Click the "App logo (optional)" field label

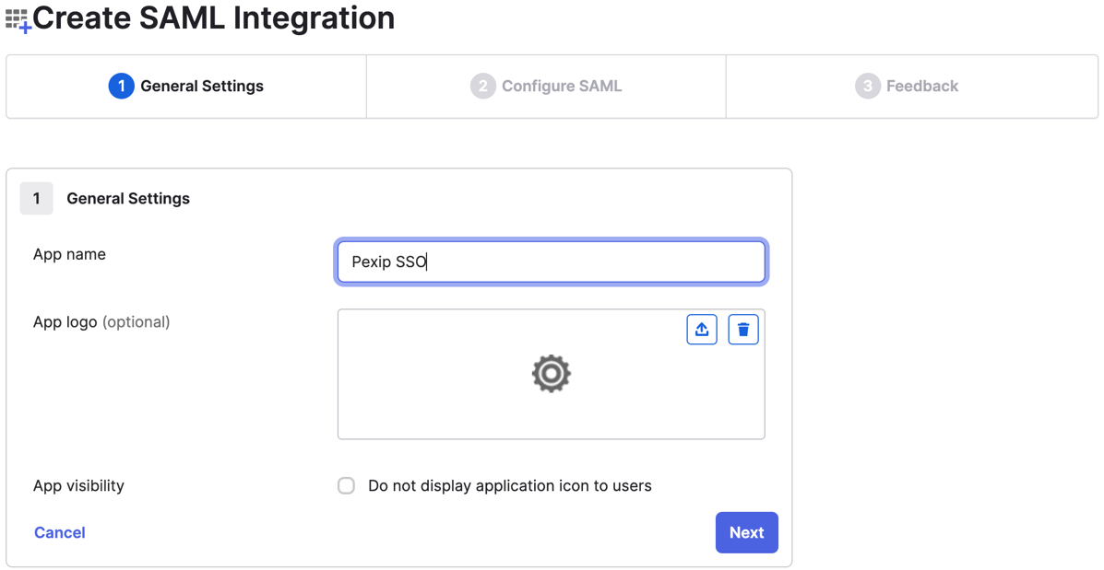(x=101, y=322)
